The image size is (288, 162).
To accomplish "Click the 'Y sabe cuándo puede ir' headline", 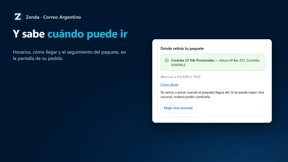I will 70,34.
